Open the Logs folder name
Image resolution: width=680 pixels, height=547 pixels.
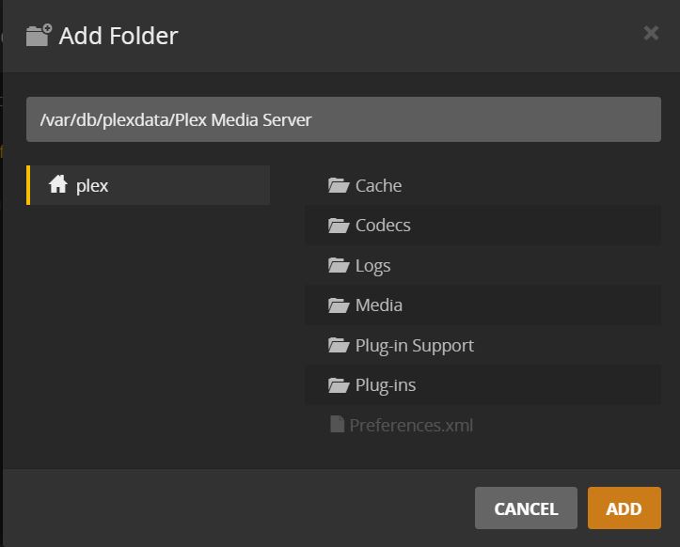(x=372, y=266)
